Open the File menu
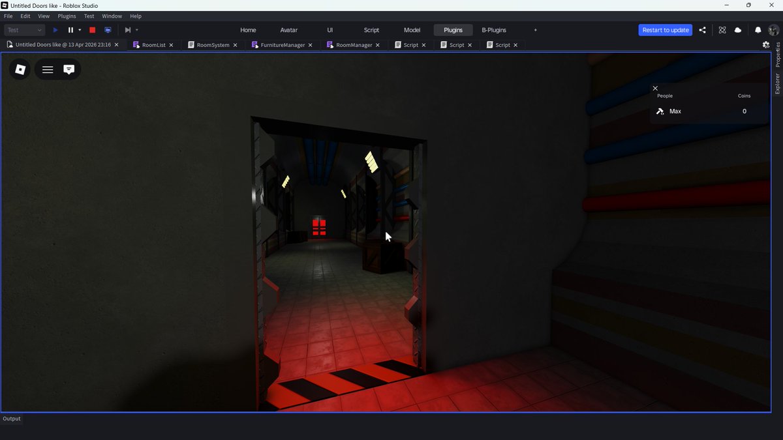 coord(8,16)
